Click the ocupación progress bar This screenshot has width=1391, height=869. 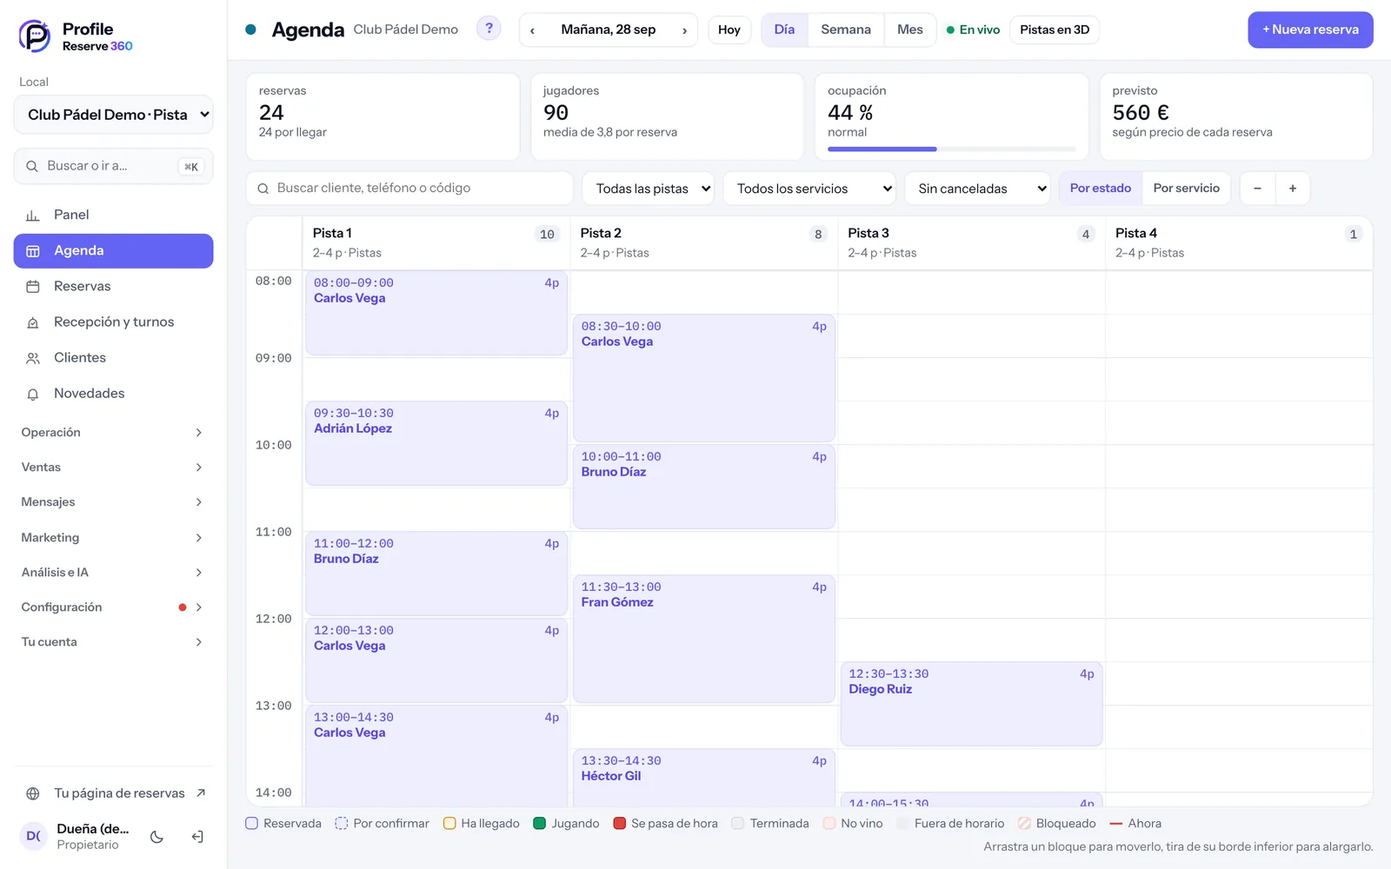(951, 149)
